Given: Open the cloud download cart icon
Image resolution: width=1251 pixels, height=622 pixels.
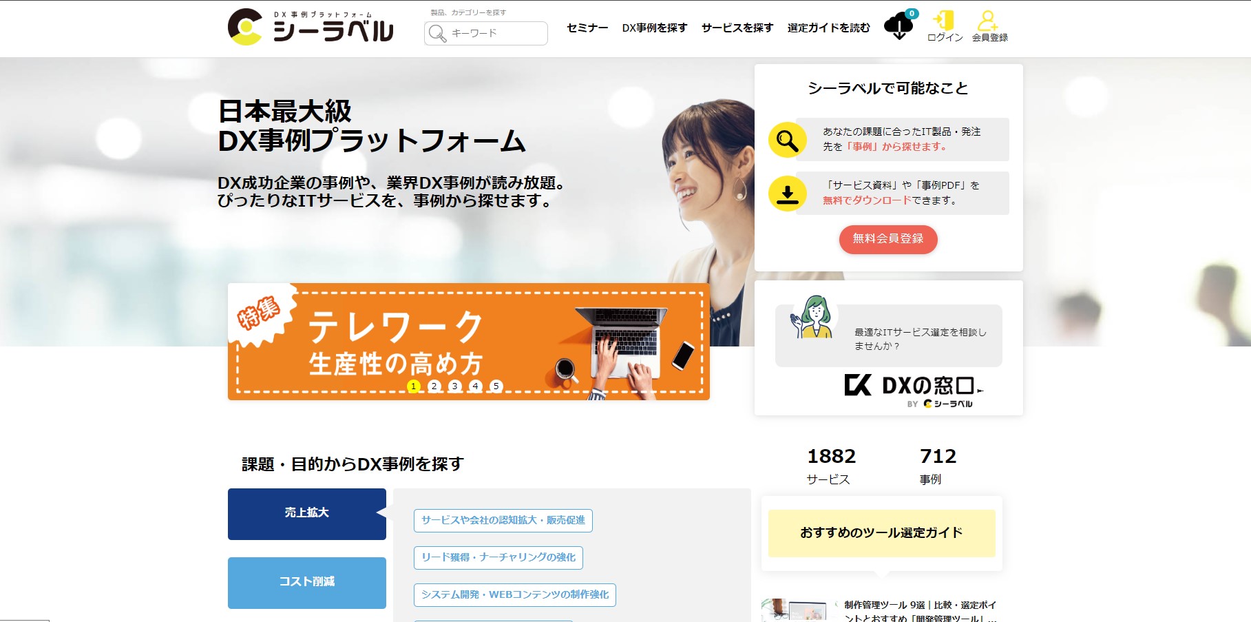Looking at the screenshot, I should (x=898, y=26).
